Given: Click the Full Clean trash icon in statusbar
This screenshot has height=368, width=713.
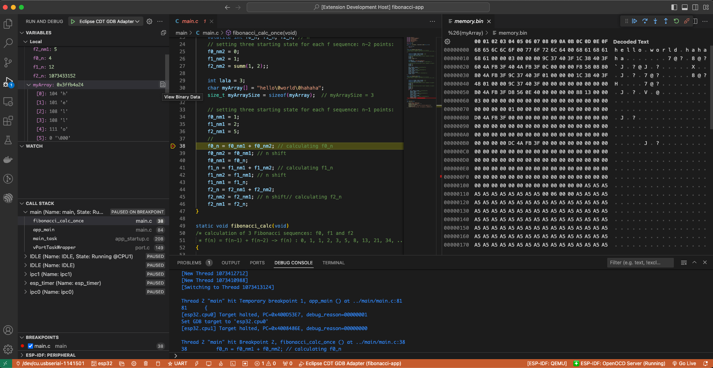Looking at the screenshot, I should [145, 363].
